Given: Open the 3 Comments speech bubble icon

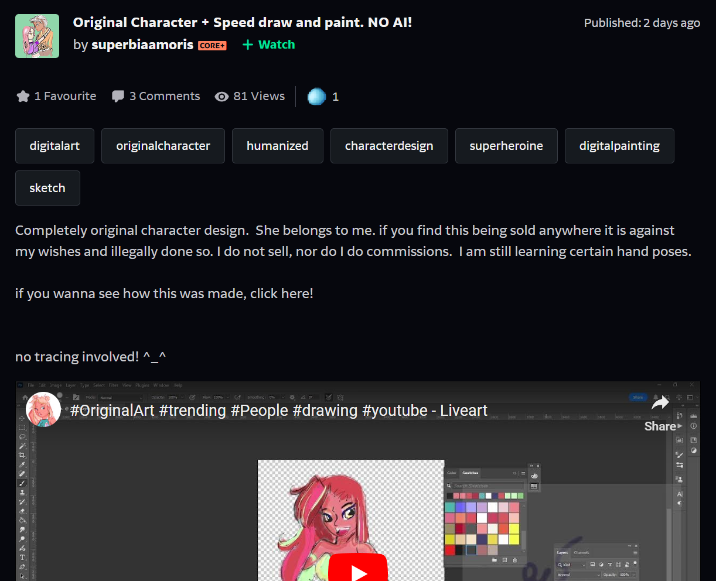Looking at the screenshot, I should [x=118, y=96].
